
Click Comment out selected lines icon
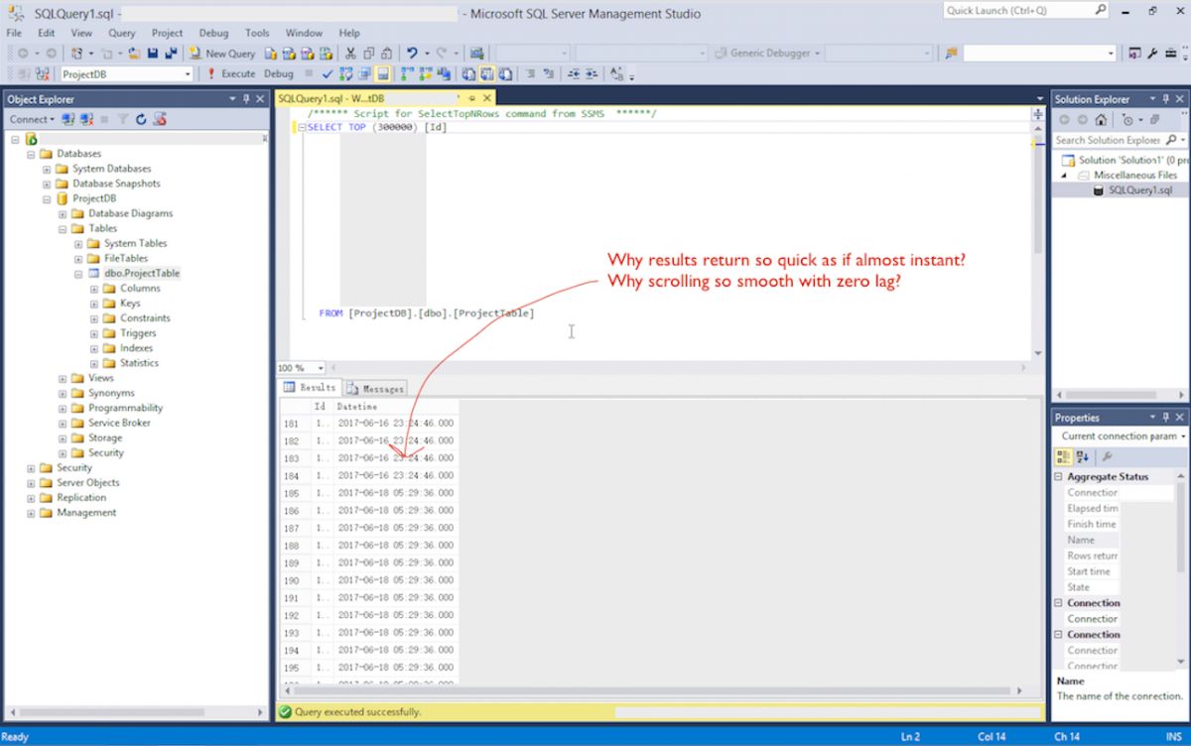click(x=531, y=74)
